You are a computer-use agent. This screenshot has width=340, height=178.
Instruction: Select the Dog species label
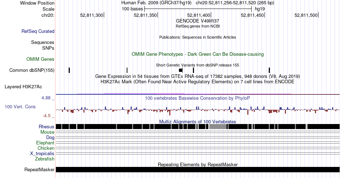[50, 138]
